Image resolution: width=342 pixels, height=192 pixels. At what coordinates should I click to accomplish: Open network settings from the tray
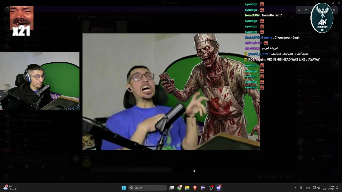(x=314, y=188)
